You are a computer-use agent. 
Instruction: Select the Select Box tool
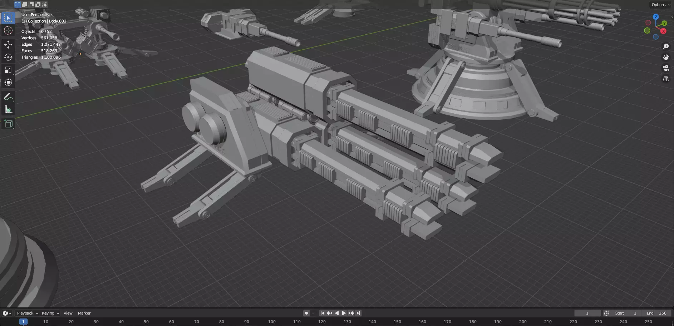pyautogui.click(x=8, y=18)
